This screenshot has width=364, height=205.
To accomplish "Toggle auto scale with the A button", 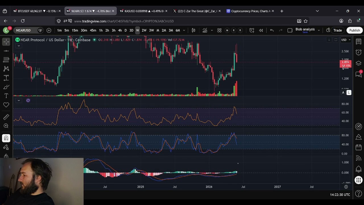I will click(343, 93).
